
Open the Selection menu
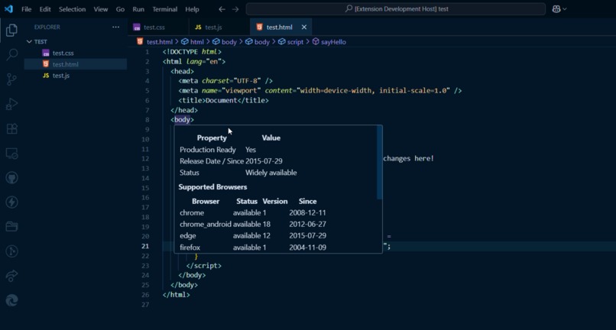[x=73, y=9]
